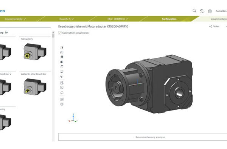Click the Teilen share link
This screenshot has width=227, height=149.
[x=214, y=26]
